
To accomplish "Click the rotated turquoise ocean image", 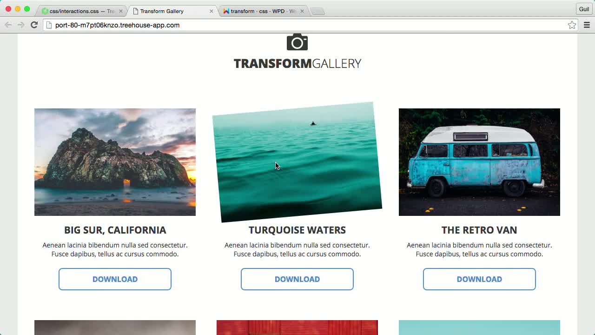I will pos(297,162).
